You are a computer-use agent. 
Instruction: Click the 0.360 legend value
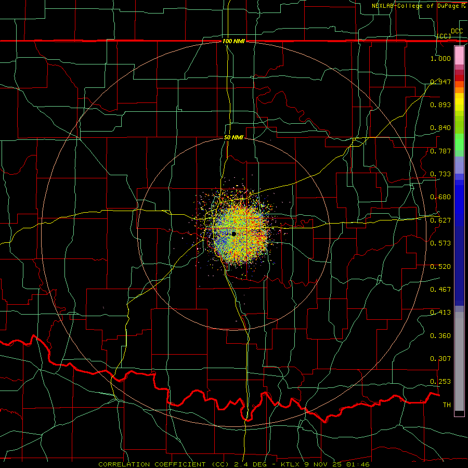(440, 336)
